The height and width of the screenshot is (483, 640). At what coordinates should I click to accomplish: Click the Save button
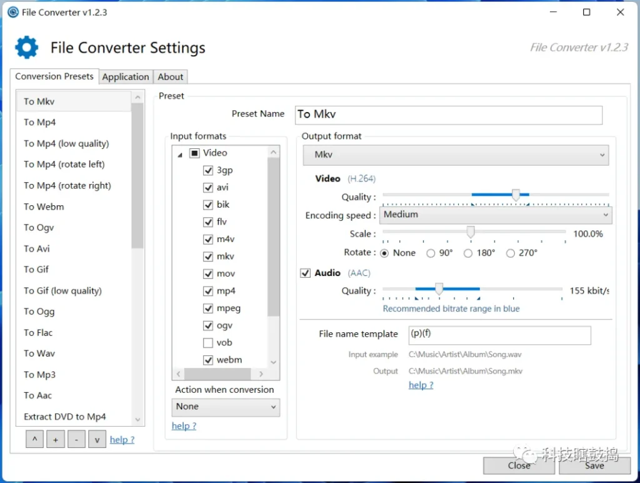[594, 465]
